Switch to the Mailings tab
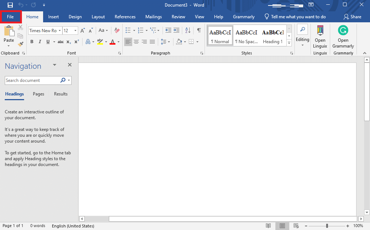 pos(154,17)
